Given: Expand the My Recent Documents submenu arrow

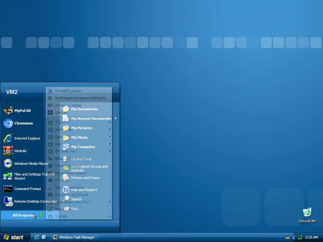Looking at the screenshot, I should point(116,118).
